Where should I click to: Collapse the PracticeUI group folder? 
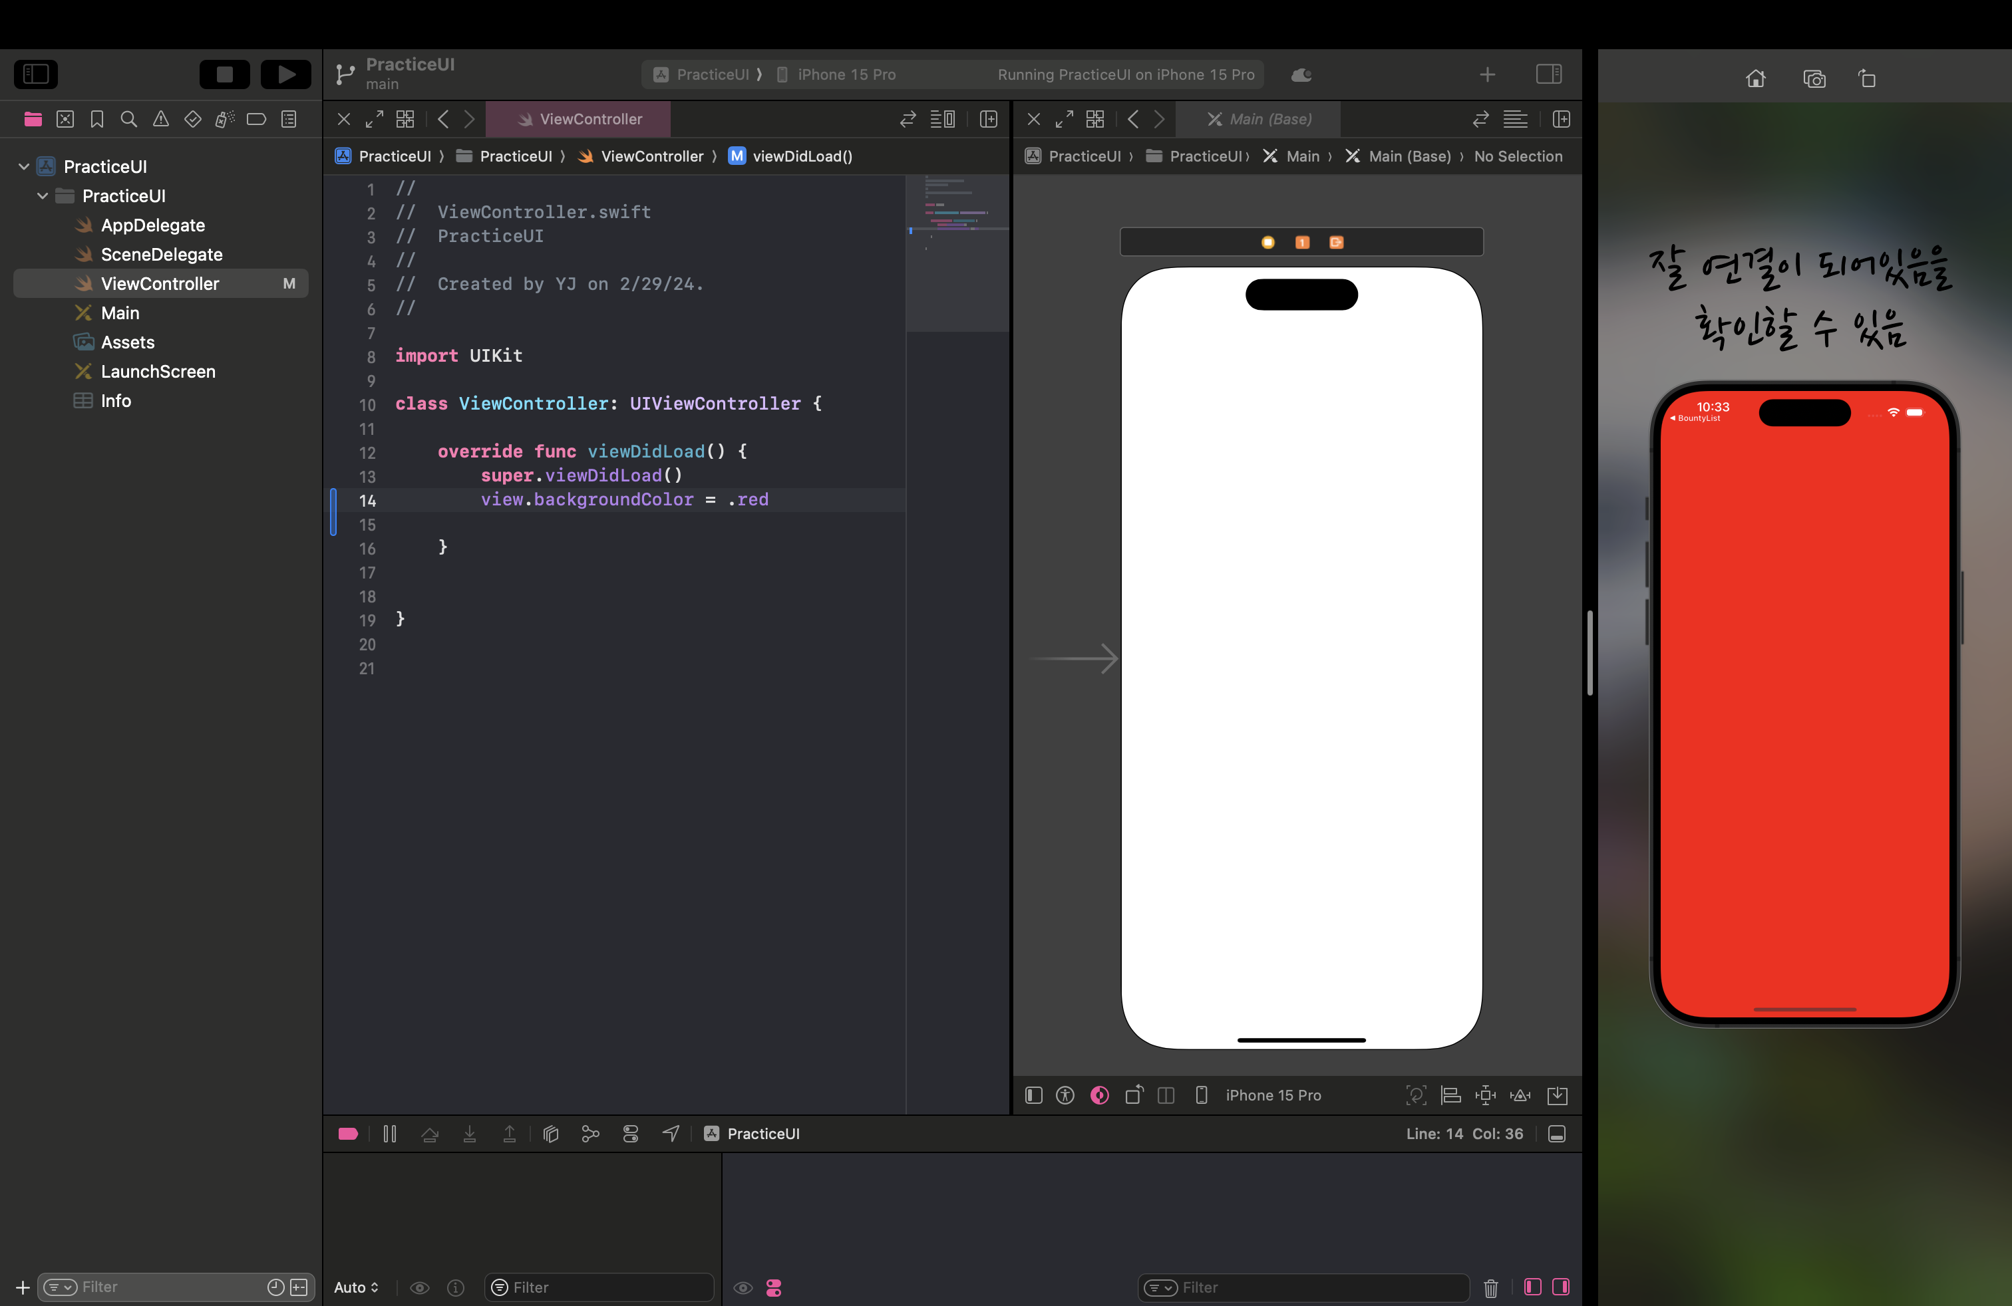pos(43,196)
